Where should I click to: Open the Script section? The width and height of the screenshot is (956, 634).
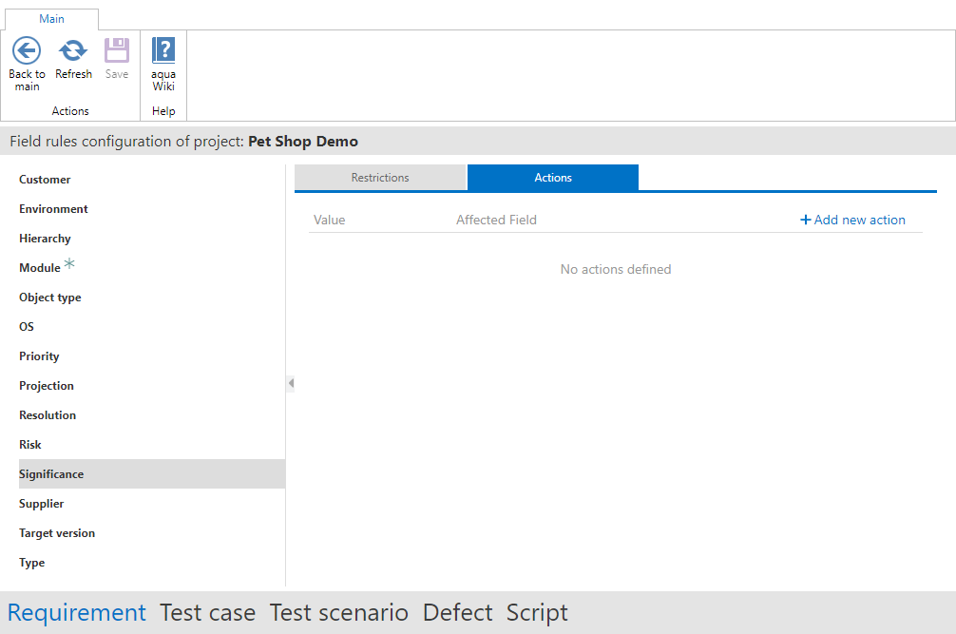(x=537, y=613)
